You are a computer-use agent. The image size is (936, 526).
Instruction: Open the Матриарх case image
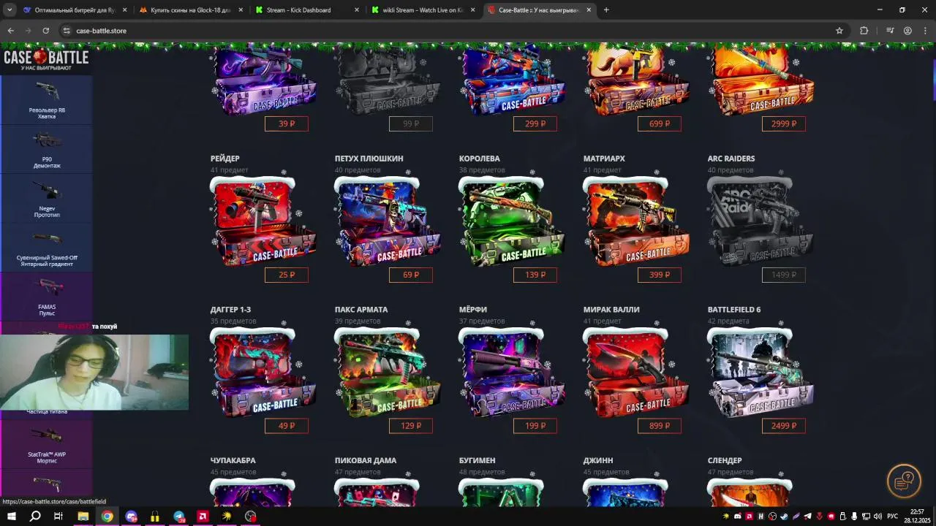[636, 221]
